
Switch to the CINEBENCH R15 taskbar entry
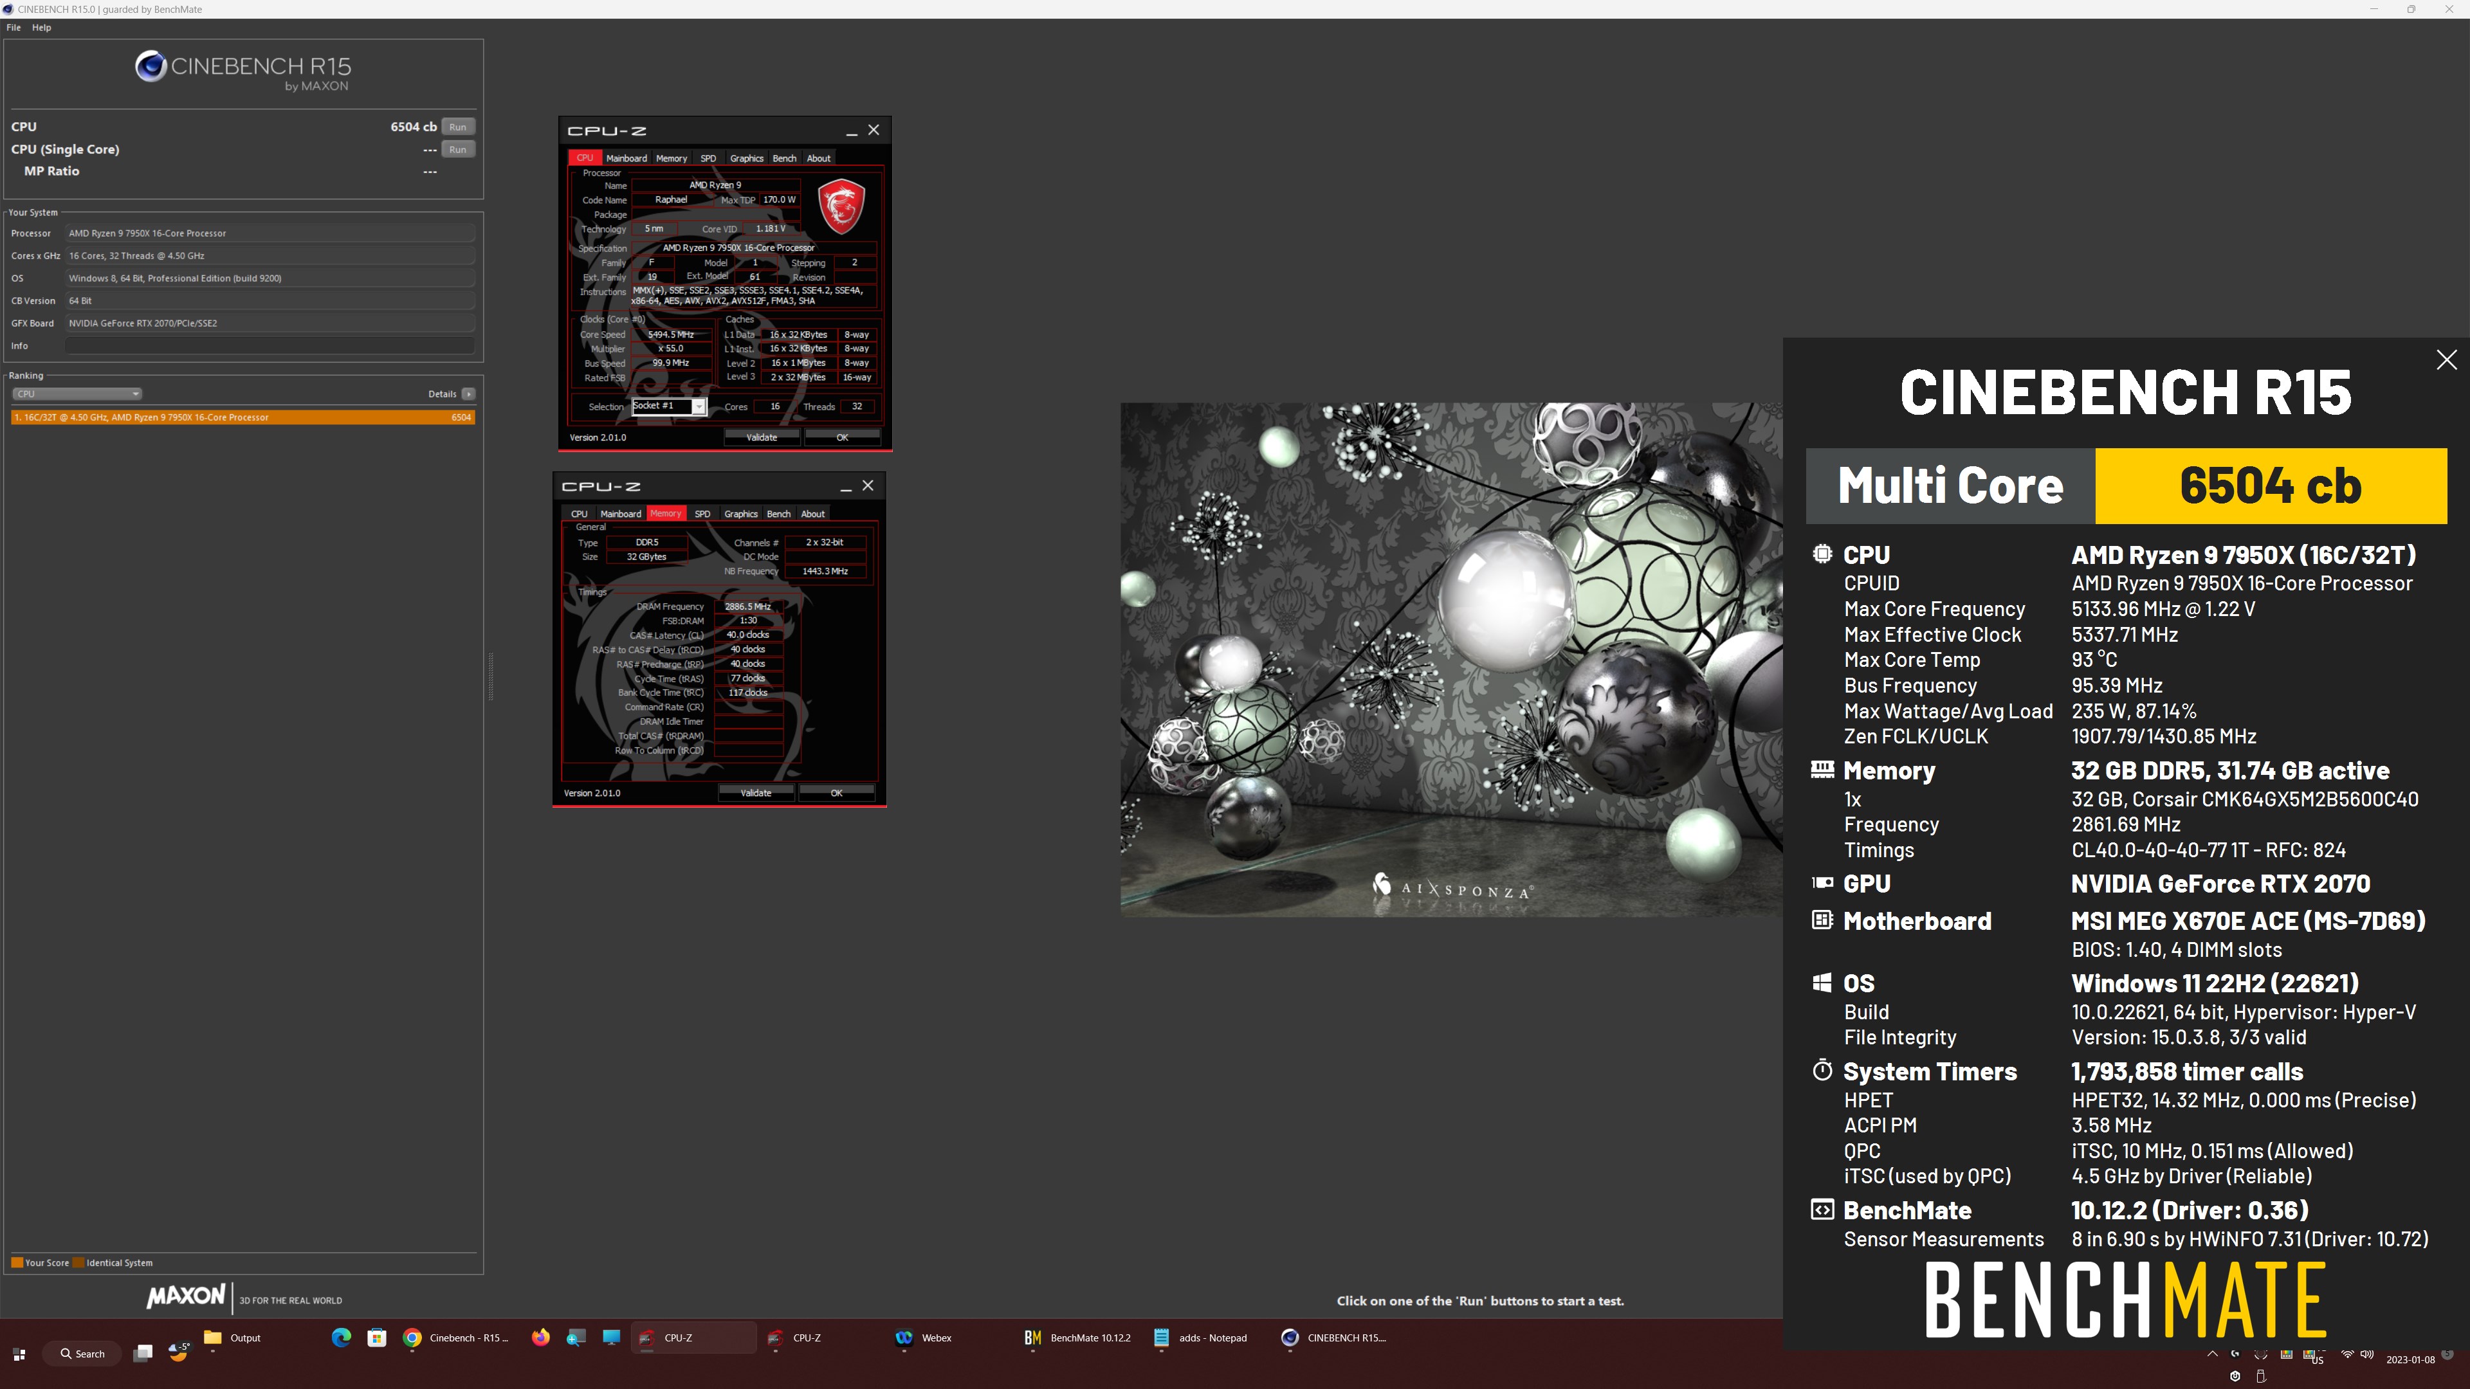point(1334,1338)
